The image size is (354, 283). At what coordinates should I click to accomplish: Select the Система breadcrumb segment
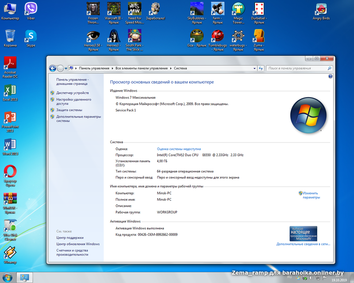(181, 68)
